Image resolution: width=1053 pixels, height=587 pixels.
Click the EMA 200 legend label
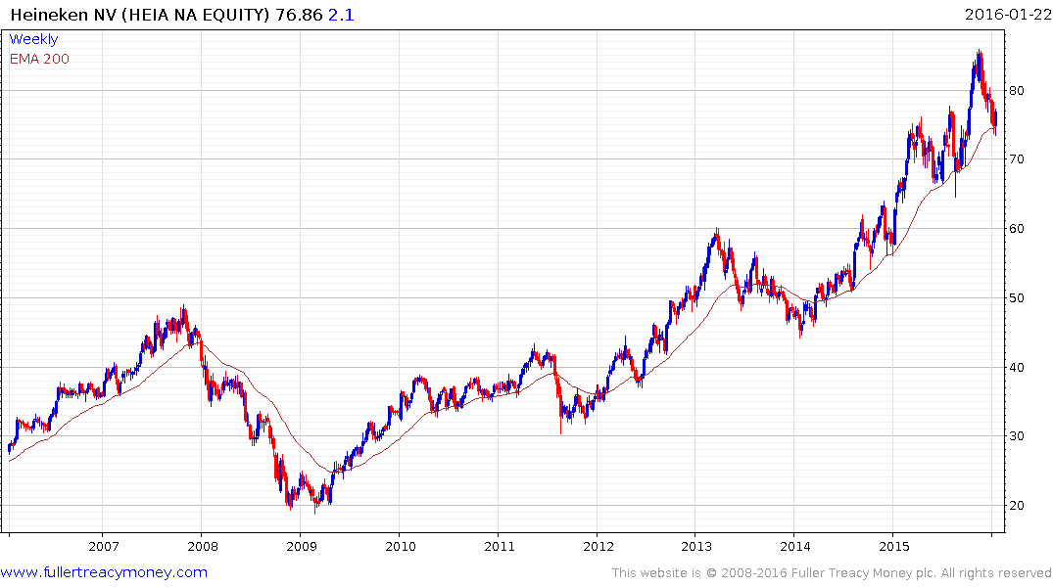(x=39, y=59)
